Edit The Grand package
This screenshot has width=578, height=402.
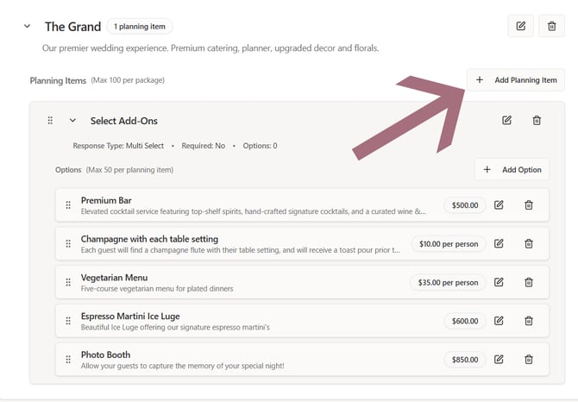pos(520,27)
